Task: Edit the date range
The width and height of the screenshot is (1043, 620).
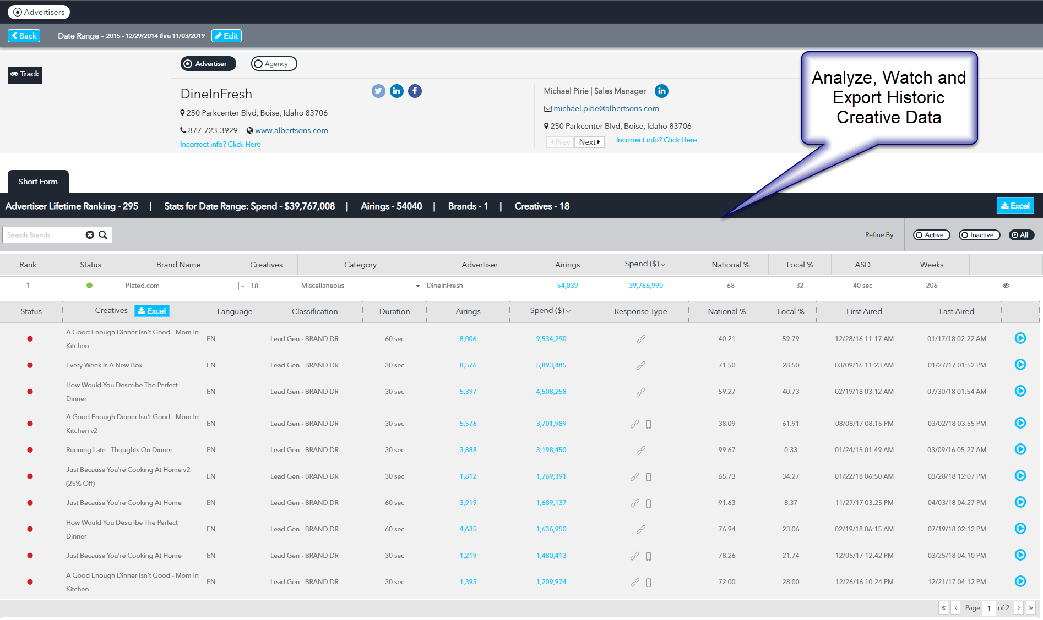Action: tap(226, 36)
